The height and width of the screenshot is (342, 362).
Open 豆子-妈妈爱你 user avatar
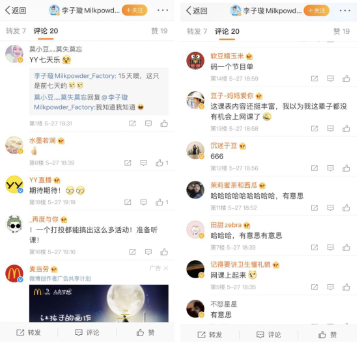tap(195, 100)
